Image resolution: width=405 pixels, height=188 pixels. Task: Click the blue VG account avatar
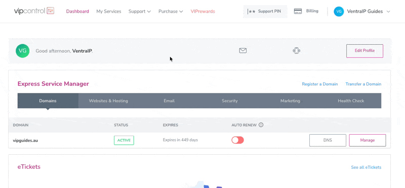tap(339, 11)
